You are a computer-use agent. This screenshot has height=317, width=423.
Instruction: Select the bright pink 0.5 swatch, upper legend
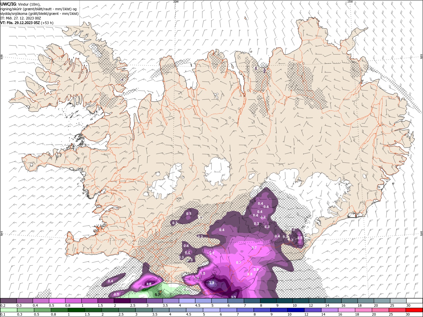click(57, 301)
